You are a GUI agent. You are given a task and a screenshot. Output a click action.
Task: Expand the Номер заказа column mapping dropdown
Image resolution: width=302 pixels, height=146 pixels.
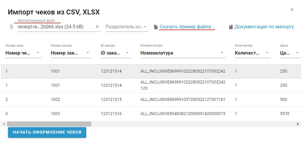71,53
